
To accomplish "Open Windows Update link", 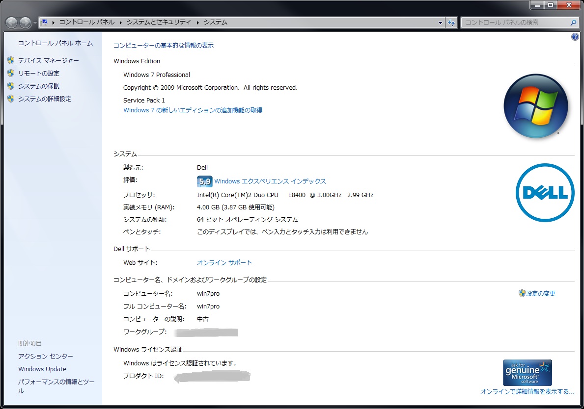I will tap(42, 369).
